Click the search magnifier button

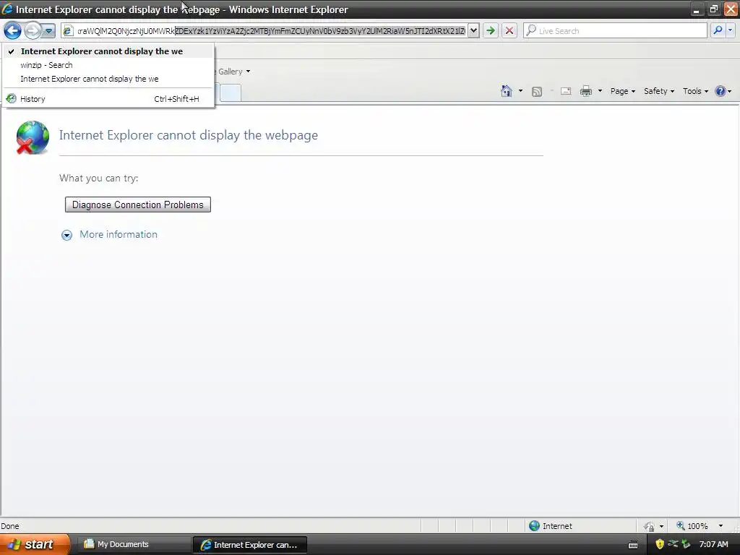point(718,30)
